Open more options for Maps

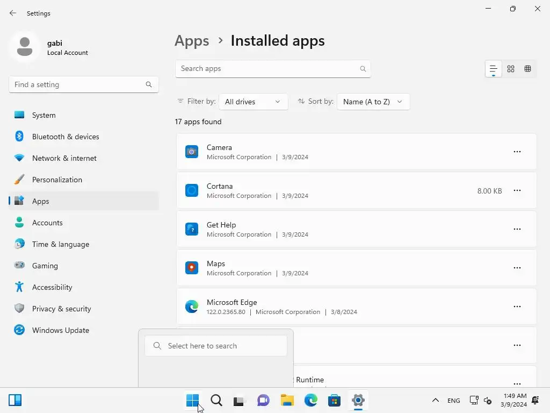(517, 268)
